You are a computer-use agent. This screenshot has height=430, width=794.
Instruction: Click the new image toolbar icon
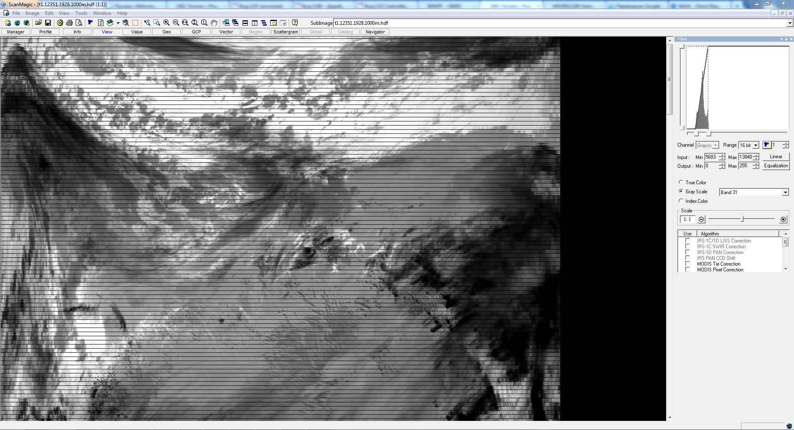click(x=7, y=23)
